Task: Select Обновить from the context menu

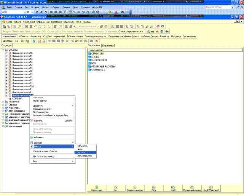Action: coord(39,137)
